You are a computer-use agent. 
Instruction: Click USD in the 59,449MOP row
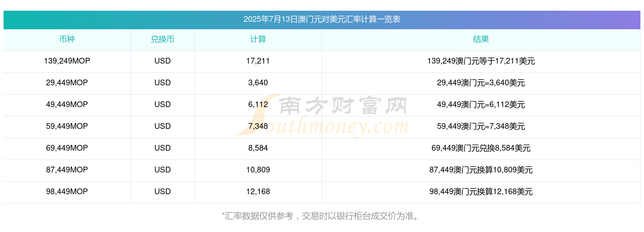coord(162,126)
